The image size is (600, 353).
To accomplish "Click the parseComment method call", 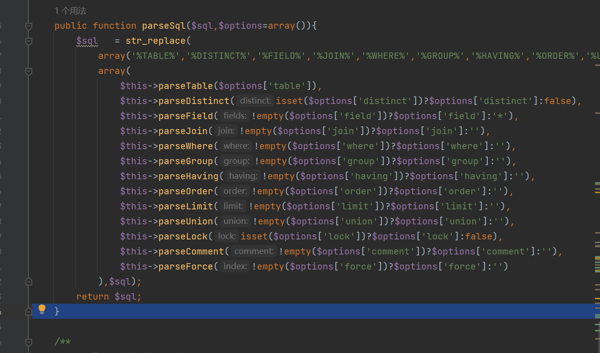I will click(191, 251).
